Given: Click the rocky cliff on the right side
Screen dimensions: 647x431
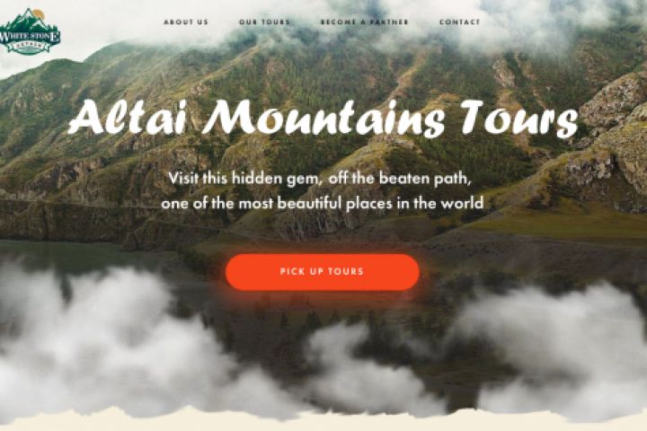Looking at the screenshot, I should tap(611, 136).
